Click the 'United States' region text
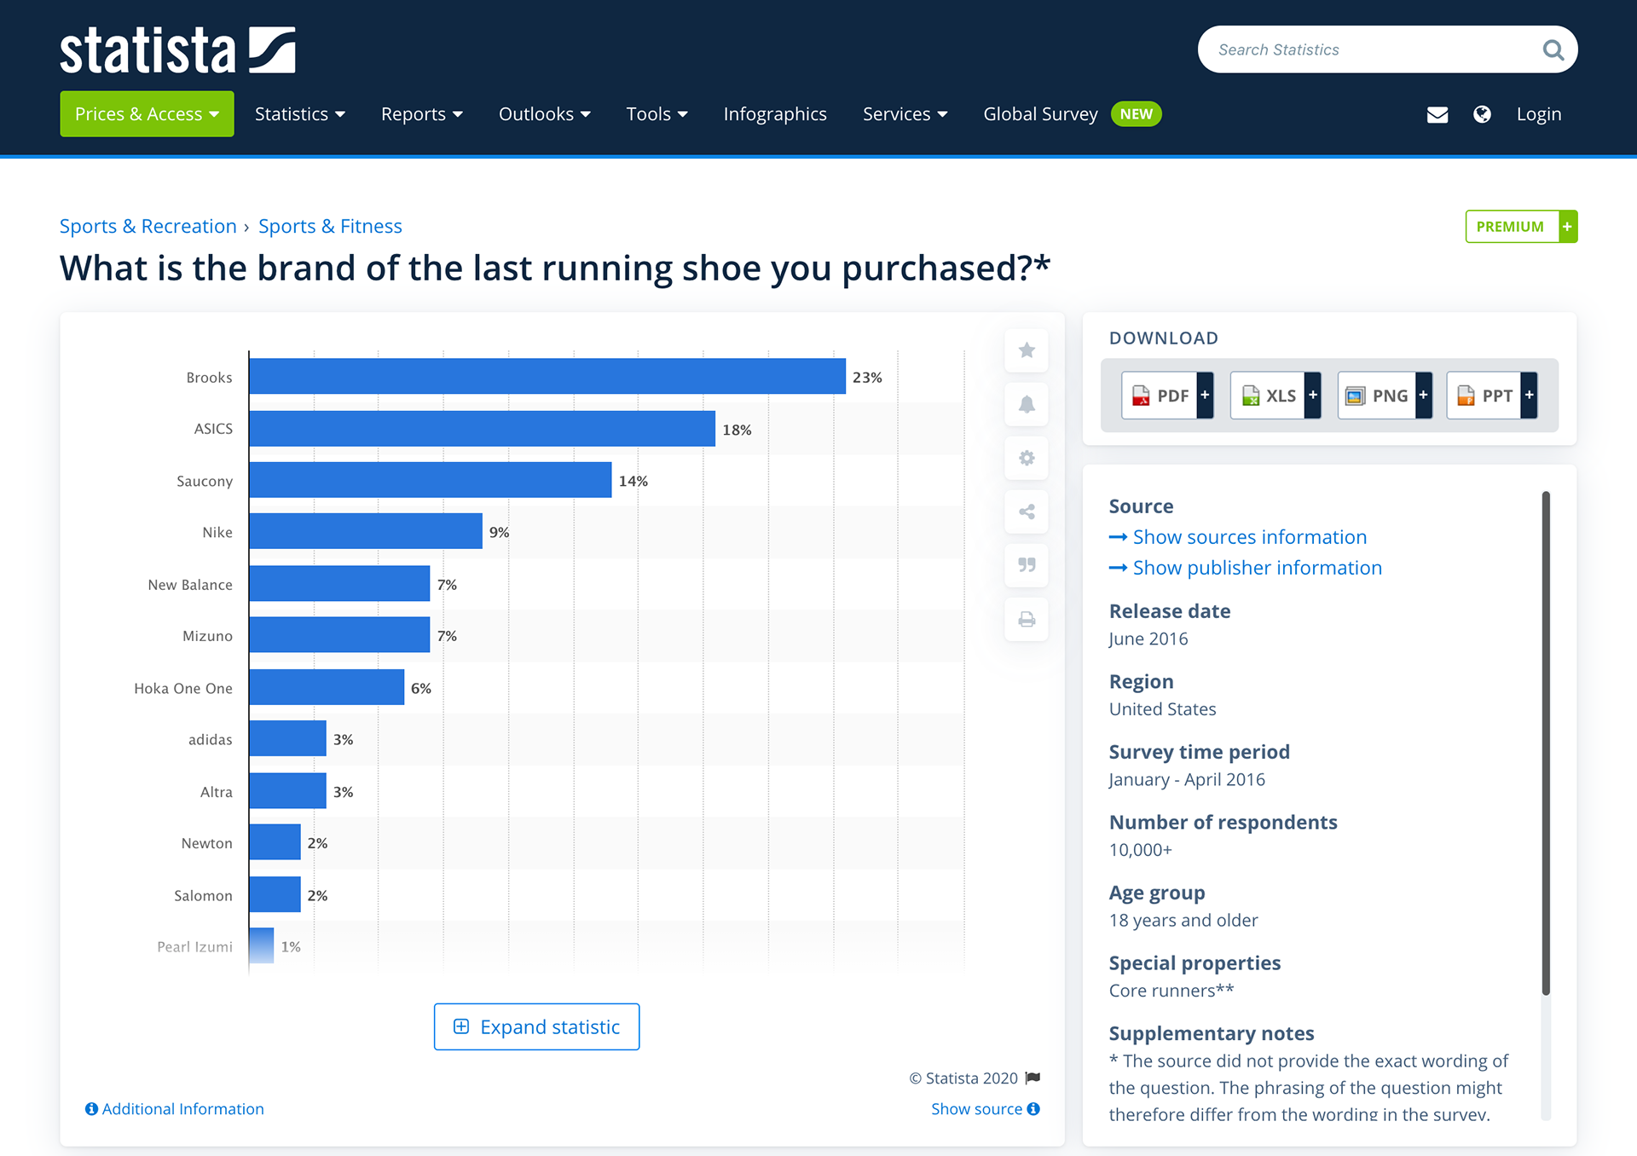Viewport: 1637px width, 1156px height. click(1163, 709)
